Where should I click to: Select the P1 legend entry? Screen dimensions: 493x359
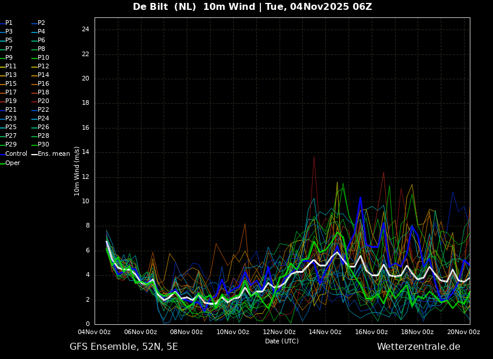(9, 23)
